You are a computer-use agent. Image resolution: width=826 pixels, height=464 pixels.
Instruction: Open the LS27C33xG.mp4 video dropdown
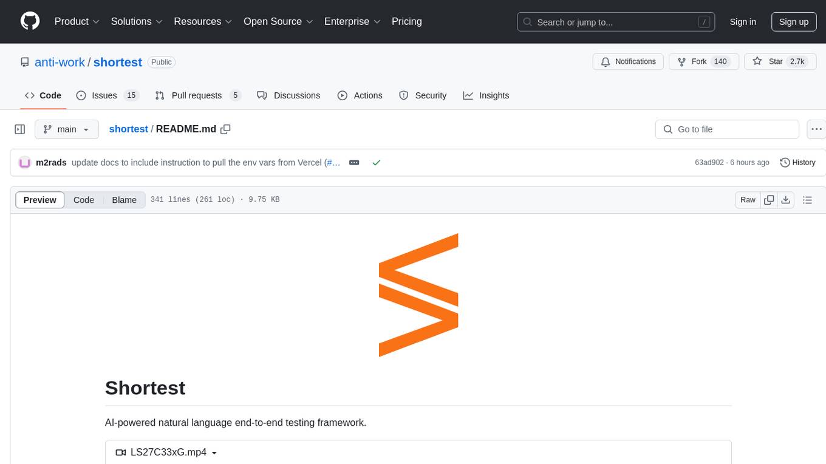click(x=166, y=452)
